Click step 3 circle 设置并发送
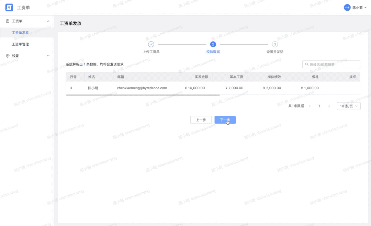Image resolution: width=371 pixels, height=226 pixels. click(x=275, y=44)
